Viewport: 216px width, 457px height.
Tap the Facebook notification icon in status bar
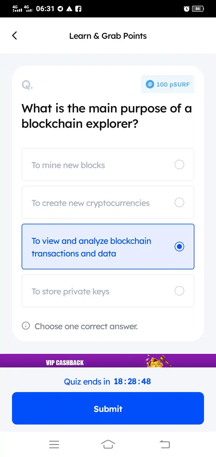click(78, 9)
